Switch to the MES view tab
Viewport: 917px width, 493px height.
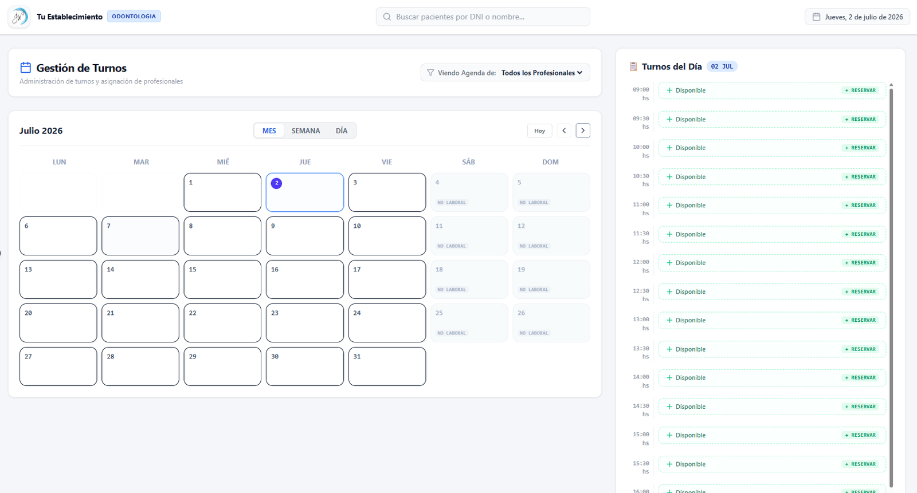coord(269,131)
